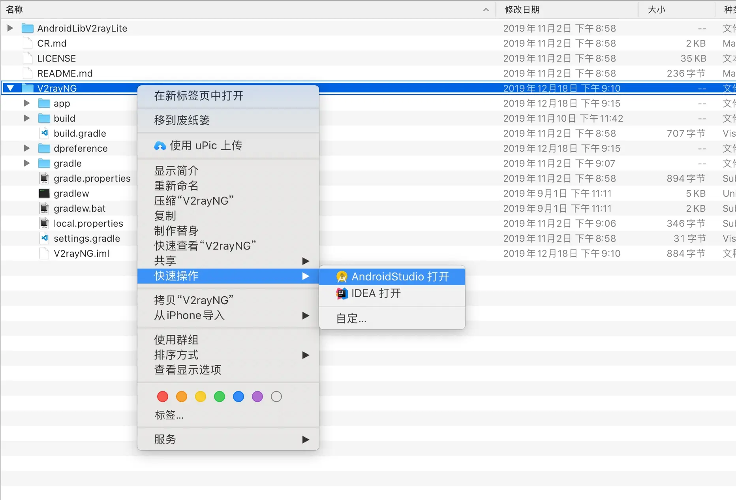Screen dimensions: 736x500
Task: Apply the blue color tag
Action: (238, 397)
